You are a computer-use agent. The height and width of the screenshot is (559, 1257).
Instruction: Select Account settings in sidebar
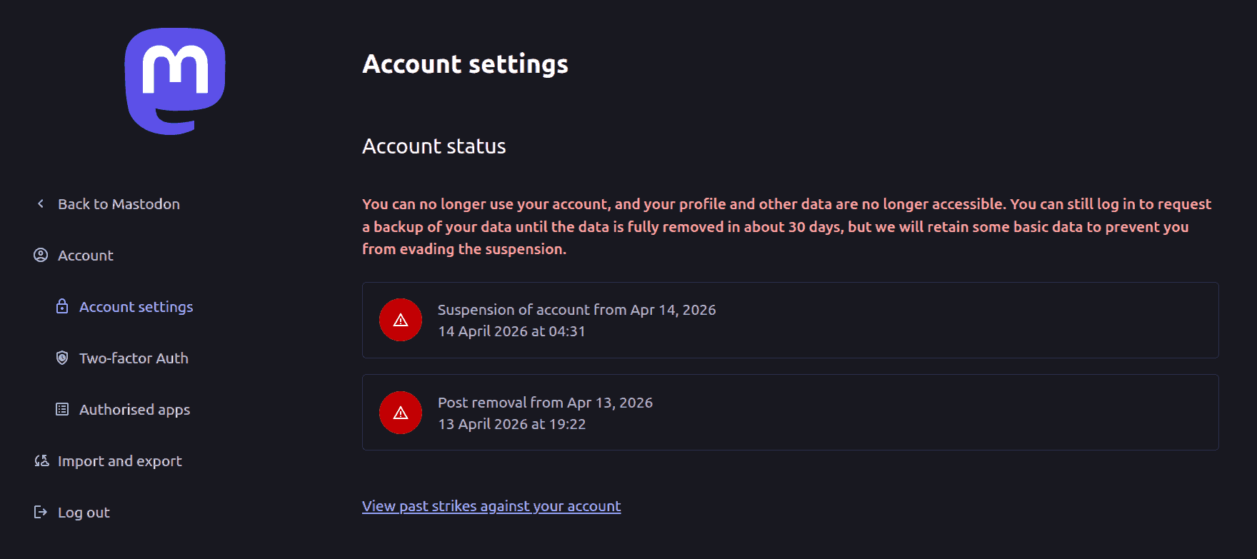[x=136, y=307]
